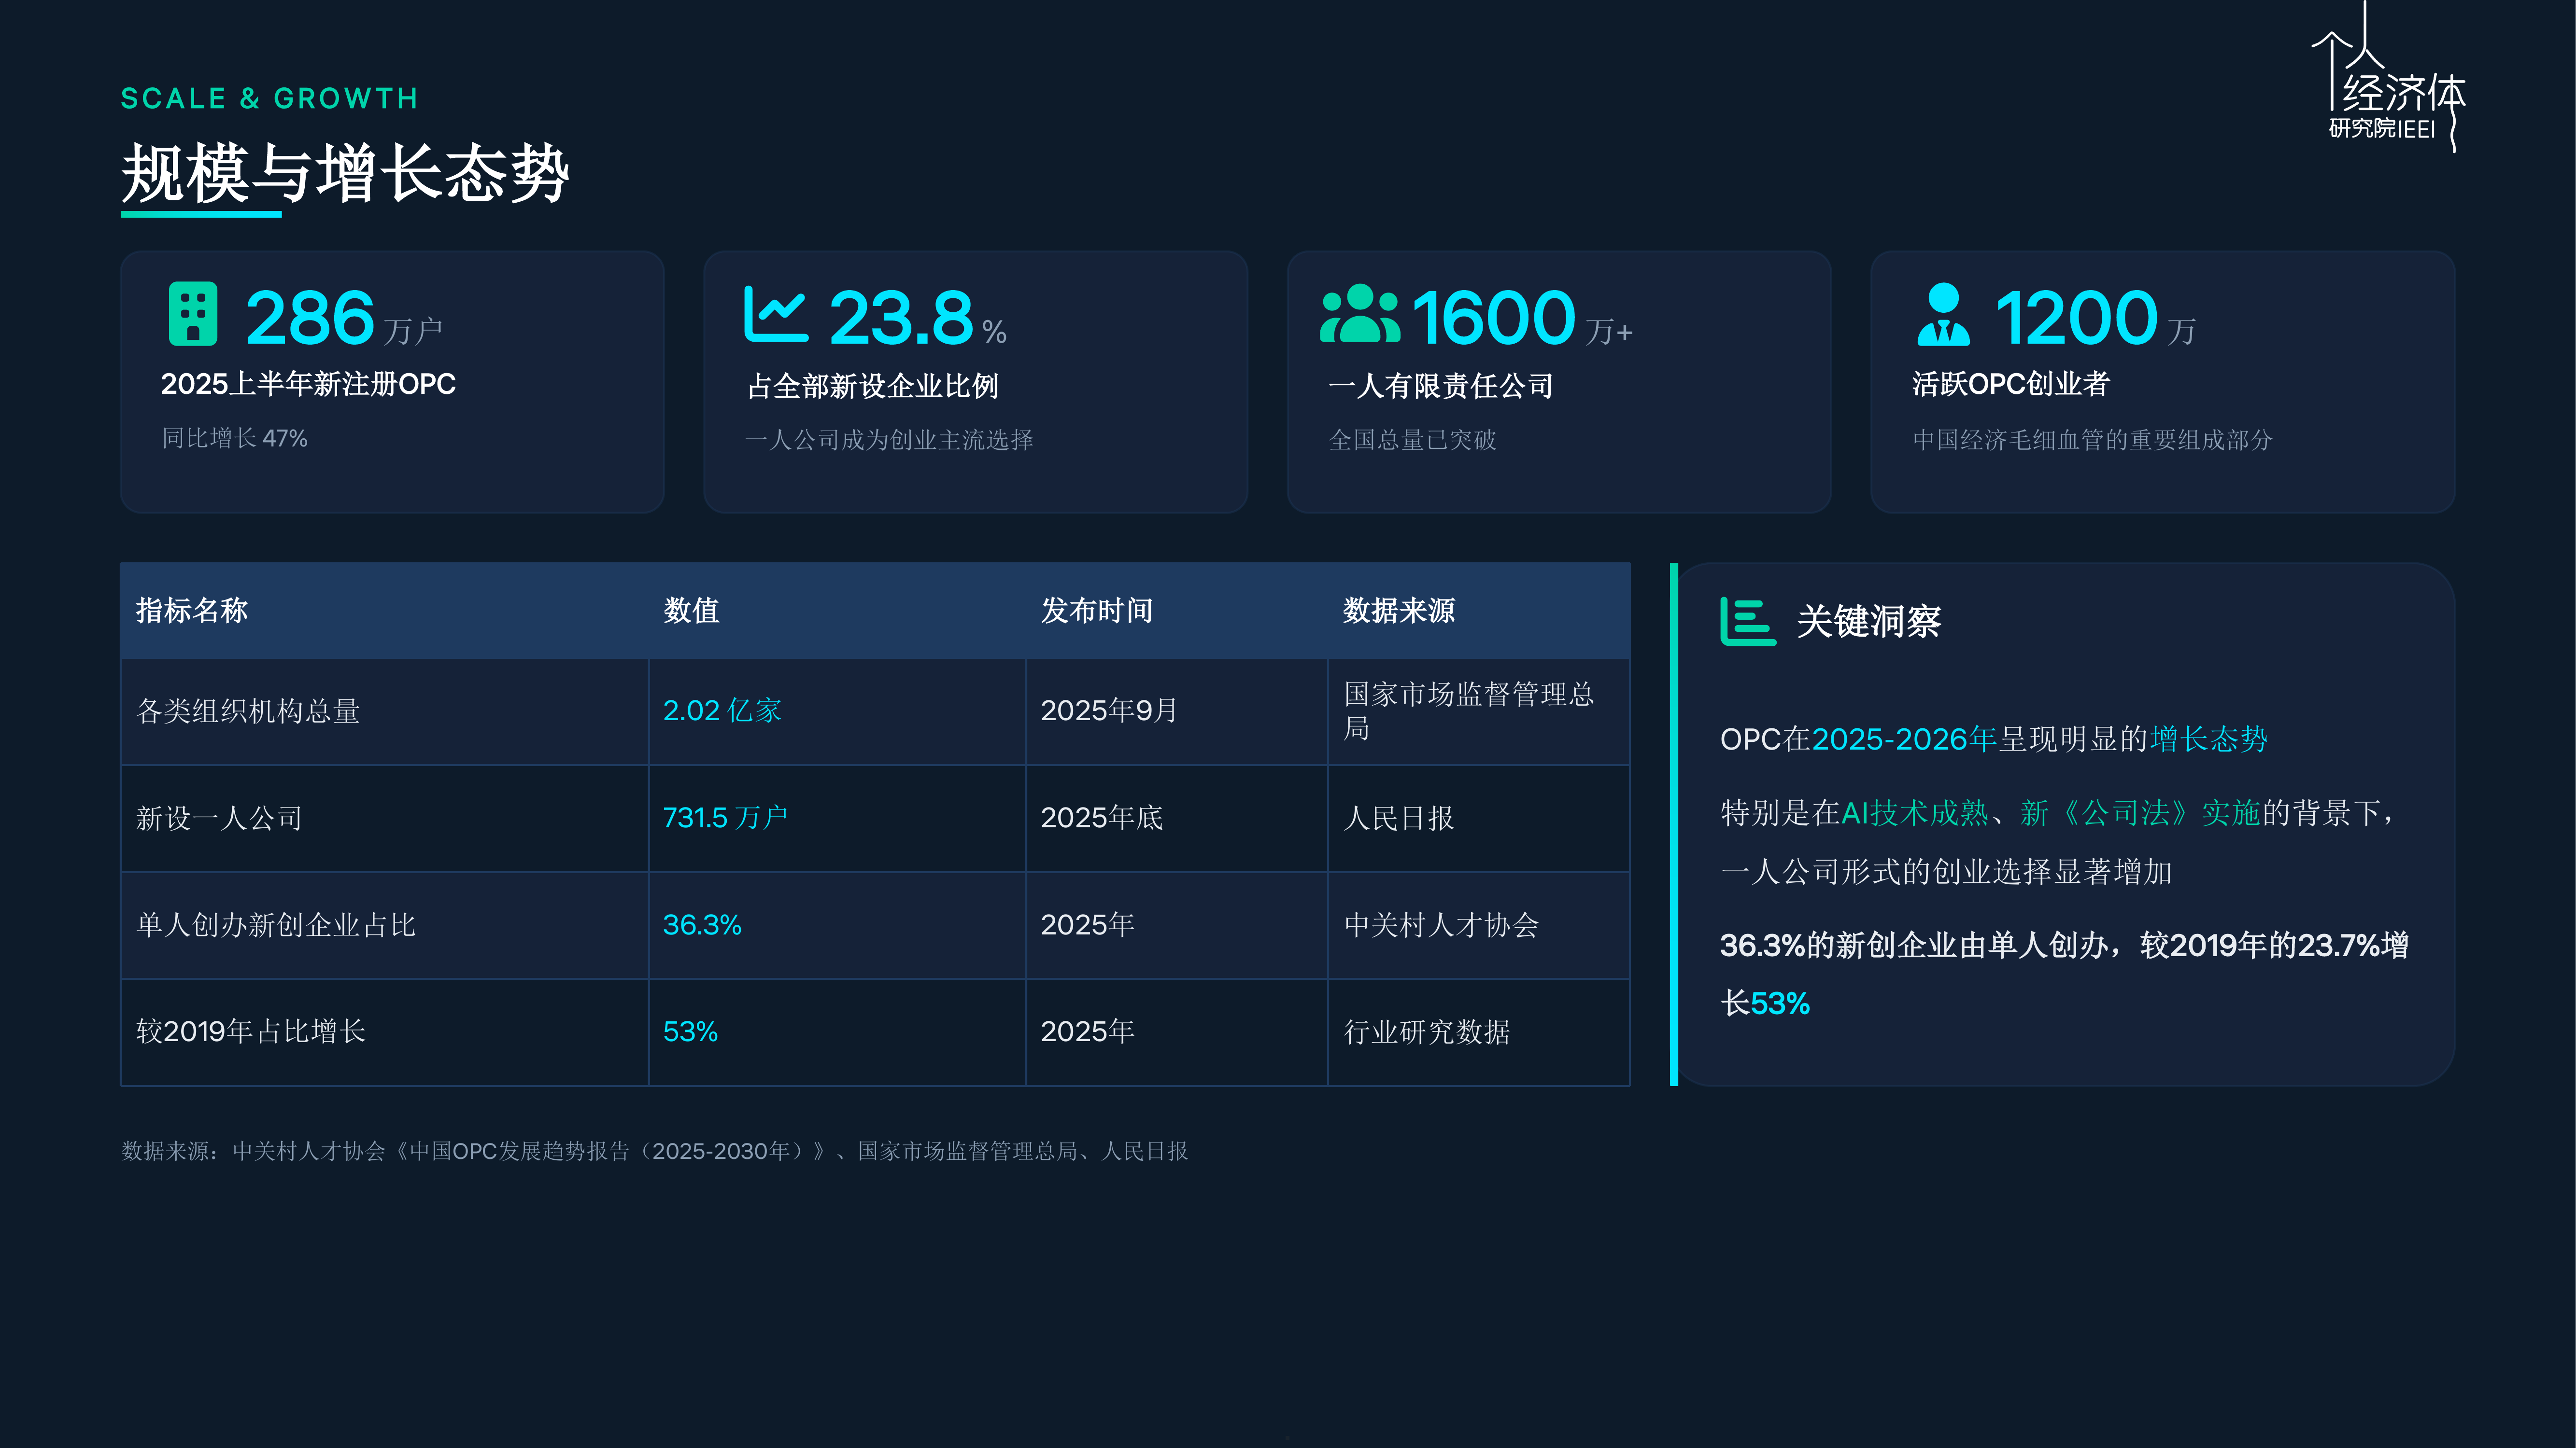
Task: Click the title 规模与增长态势
Action: [345, 174]
